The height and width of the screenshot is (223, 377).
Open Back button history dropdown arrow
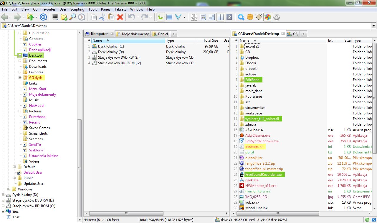pyautogui.click(x=11, y=17)
